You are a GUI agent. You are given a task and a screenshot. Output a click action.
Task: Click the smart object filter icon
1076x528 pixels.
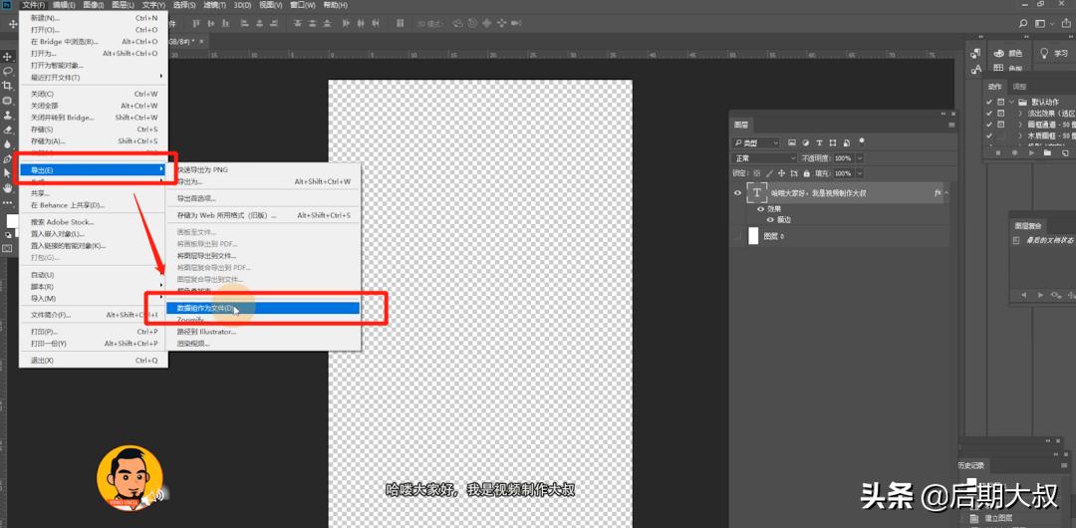coord(846,142)
